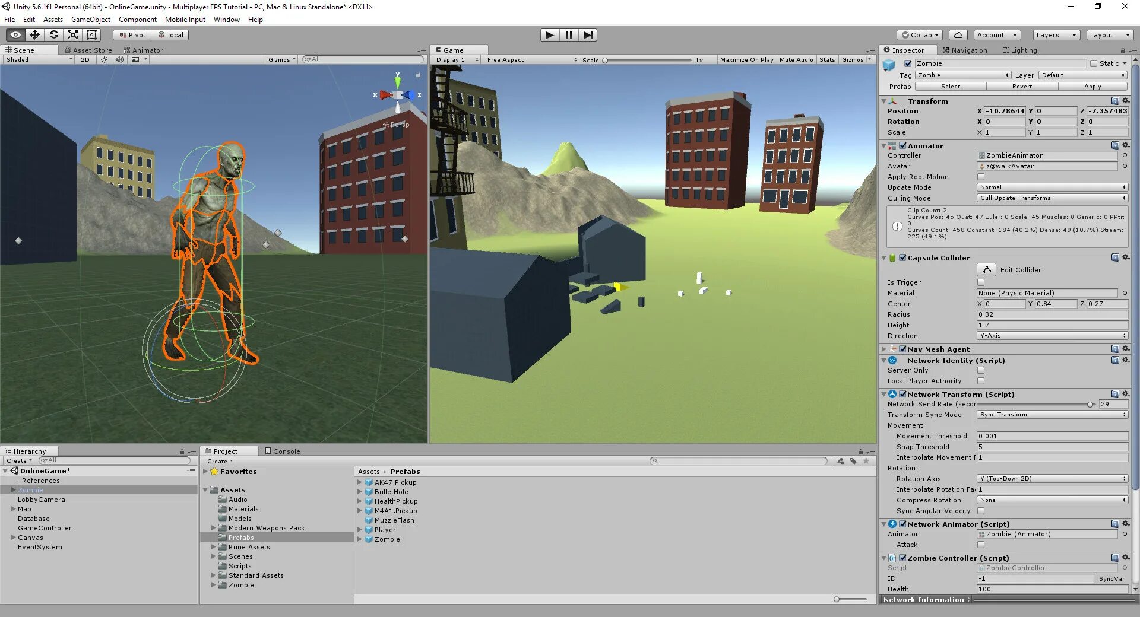Select the Rotate tool
Viewport: 1140px width, 617px height.
click(53, 34)
